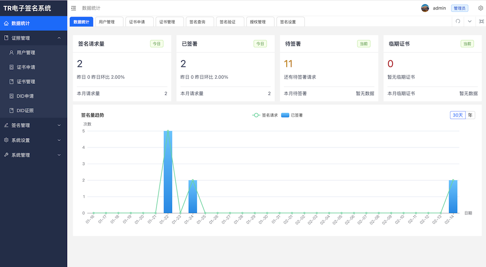Click the 数据统计 breadcrumb text
The width and height of the screenshot is (486, 267).
(x=91, y=8)
